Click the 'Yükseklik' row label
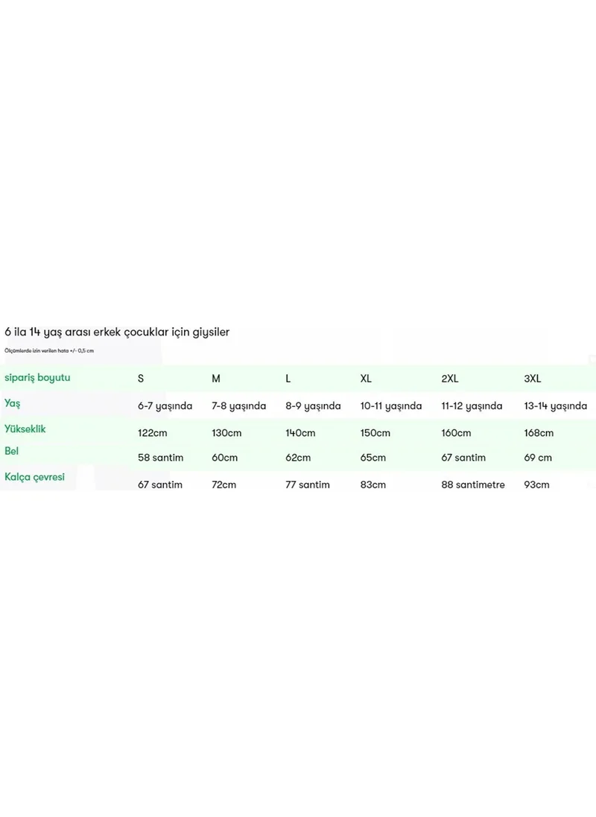The image size is (596, 817). coord(25,429)
